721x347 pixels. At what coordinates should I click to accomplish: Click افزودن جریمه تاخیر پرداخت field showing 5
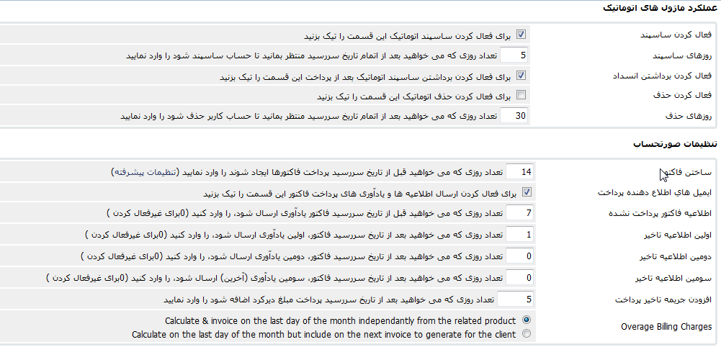tap(516, 299)
